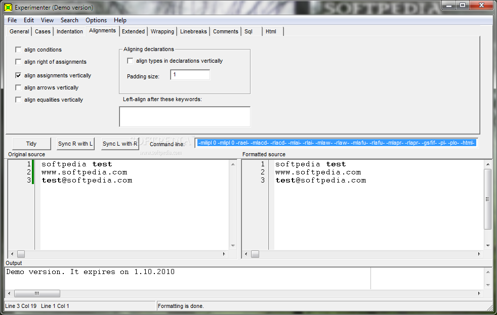Click the Padding size input field
This screenshot has height=315, width=497.
190,75
